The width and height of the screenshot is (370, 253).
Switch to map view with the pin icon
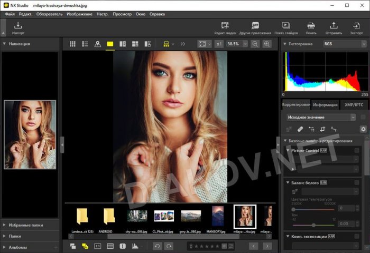pos(97,44)
